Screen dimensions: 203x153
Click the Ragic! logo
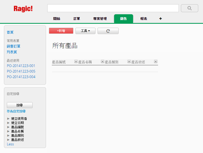point(23,8)
